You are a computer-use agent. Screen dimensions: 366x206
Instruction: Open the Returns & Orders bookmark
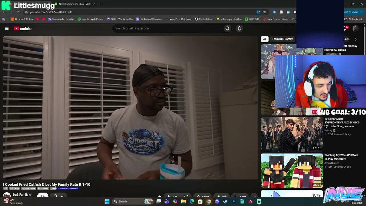pos(22,19)
